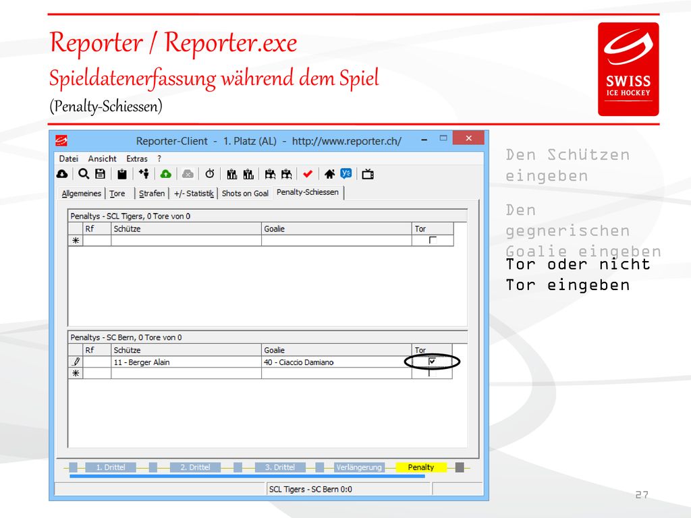The height and width of the screenshot is (518, 691).
Task: Click the pencil edit marker on Berger Alain row
Action: (x=76, y=362)
